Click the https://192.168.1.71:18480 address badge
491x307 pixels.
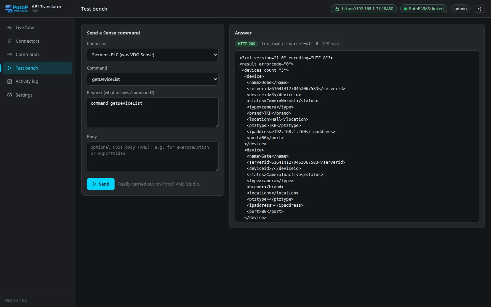pyautogui.click(x=364, y=9)
